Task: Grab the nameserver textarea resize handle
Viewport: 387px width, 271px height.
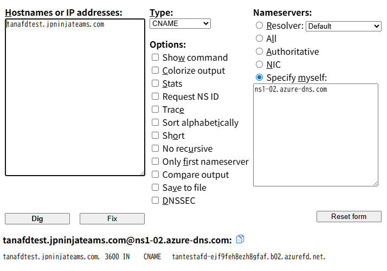Action: [376, 183]
